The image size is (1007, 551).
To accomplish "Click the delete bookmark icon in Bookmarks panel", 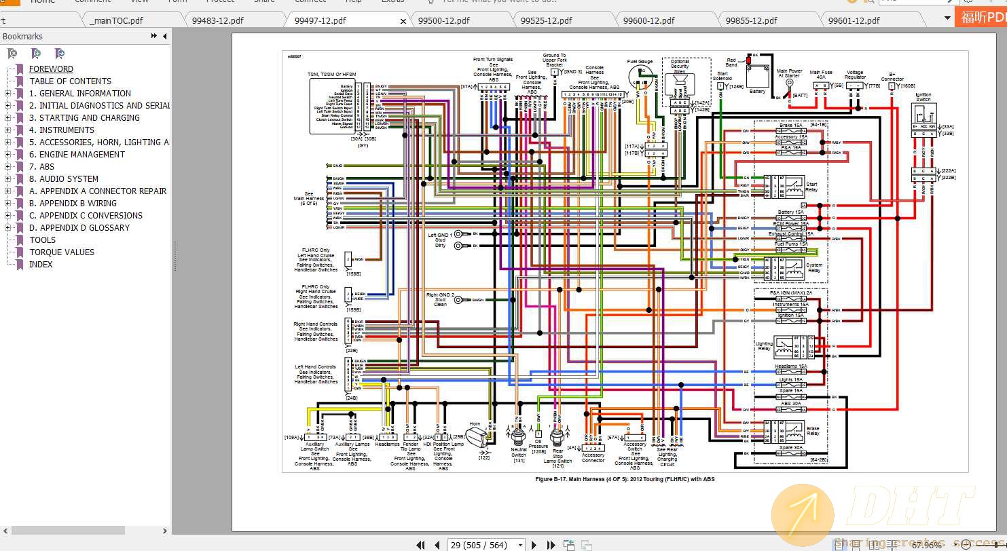I will pos(12,53).
